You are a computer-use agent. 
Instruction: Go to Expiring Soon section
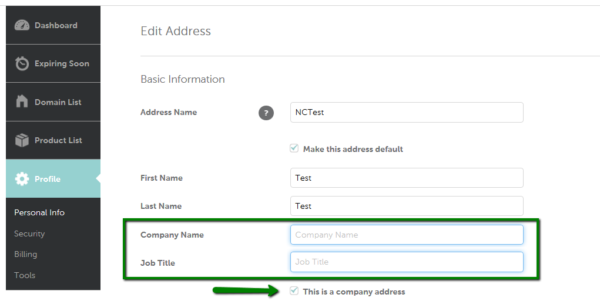tap(53, 63)
